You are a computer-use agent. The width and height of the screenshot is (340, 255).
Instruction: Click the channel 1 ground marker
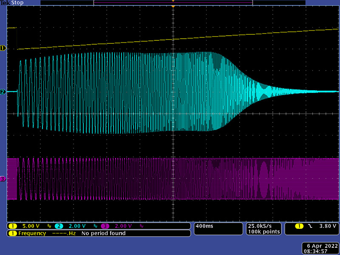(x=3, y=48)
